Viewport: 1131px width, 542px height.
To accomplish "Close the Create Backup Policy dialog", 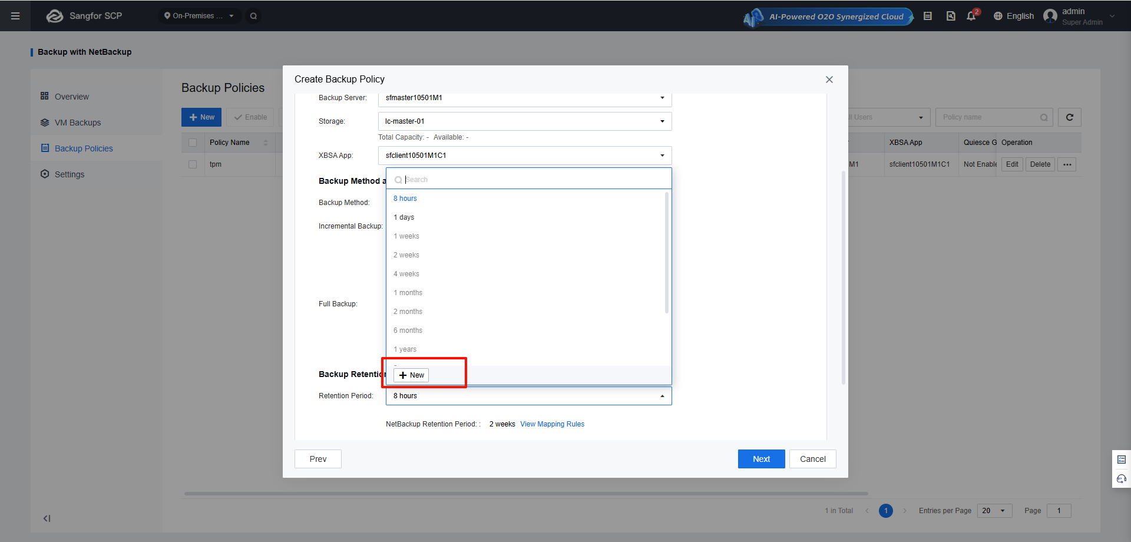I will tap(829, 80).
